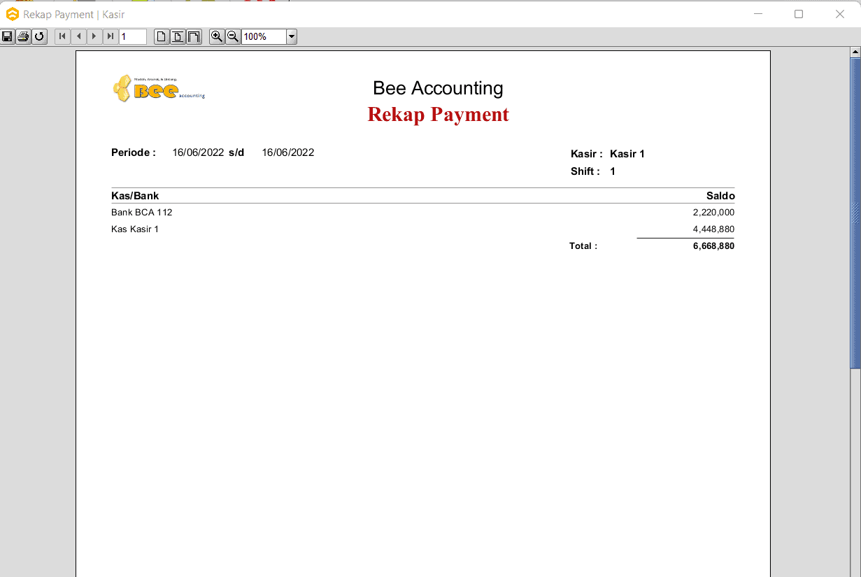Click the page number input field
The image size is (861, 577).
tap(132, 36)
